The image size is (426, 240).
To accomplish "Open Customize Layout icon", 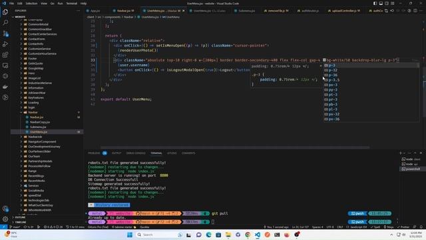I will tap(393, 3).
